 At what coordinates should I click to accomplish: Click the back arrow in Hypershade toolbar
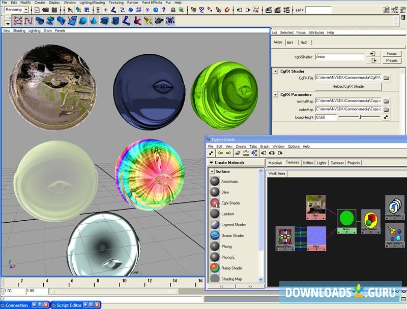pyautogui.click(x=219, y=153)
